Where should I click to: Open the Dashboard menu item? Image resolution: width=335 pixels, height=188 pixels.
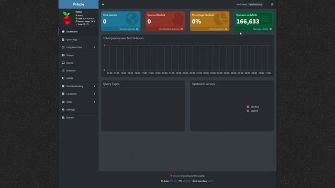pyautogui.click(x=79, y=31)
